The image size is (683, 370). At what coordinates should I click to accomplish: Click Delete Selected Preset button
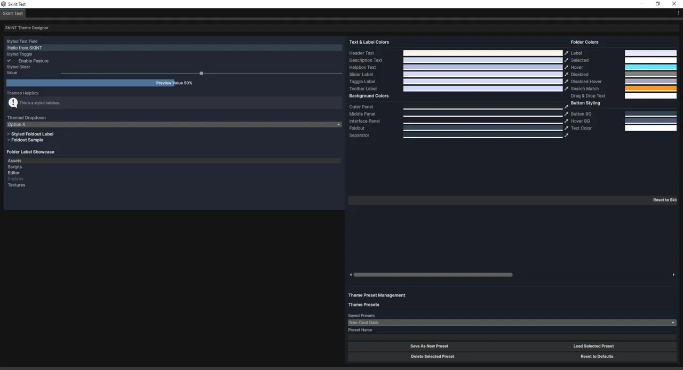pos(432,356)
